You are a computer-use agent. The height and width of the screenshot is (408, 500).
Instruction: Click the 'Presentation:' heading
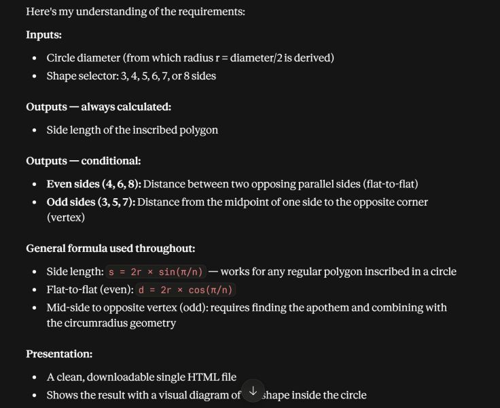(59, 354)
